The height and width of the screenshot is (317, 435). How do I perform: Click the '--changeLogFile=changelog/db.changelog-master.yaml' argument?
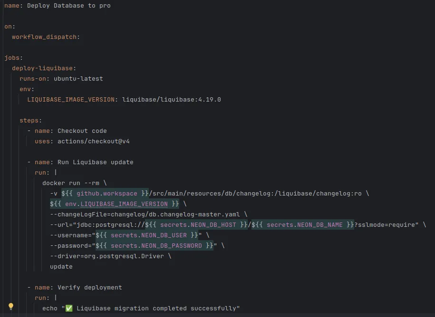145,214
